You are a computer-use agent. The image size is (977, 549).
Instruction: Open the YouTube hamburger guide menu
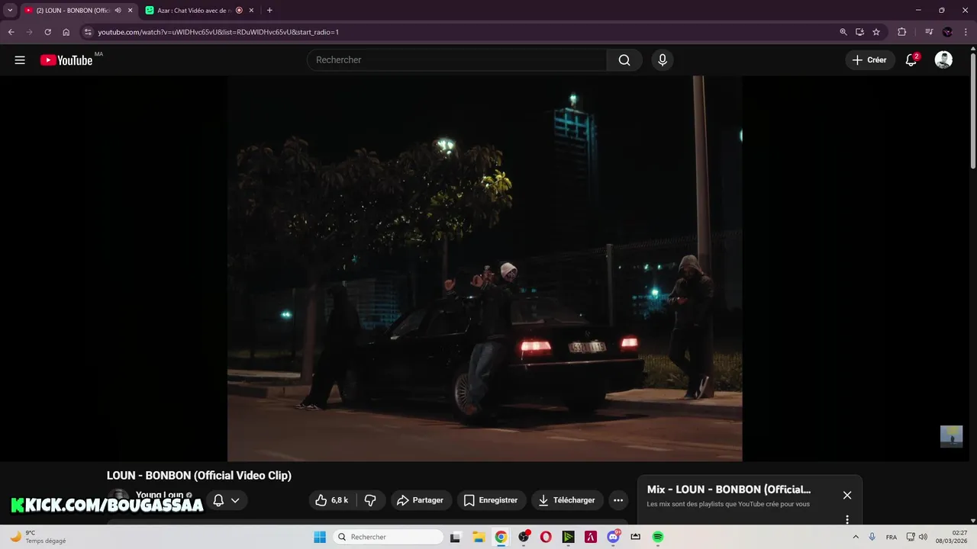pos(20,60)
